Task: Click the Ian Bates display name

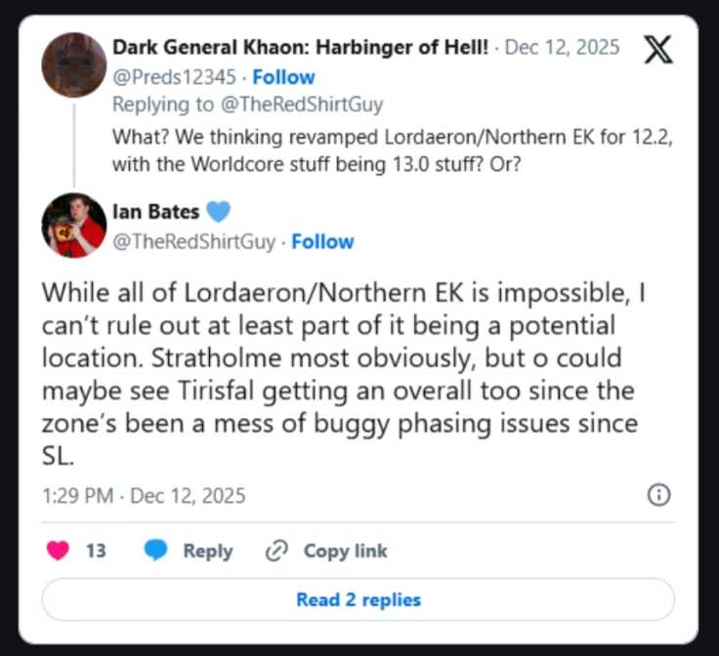Action: pos(155,213)
